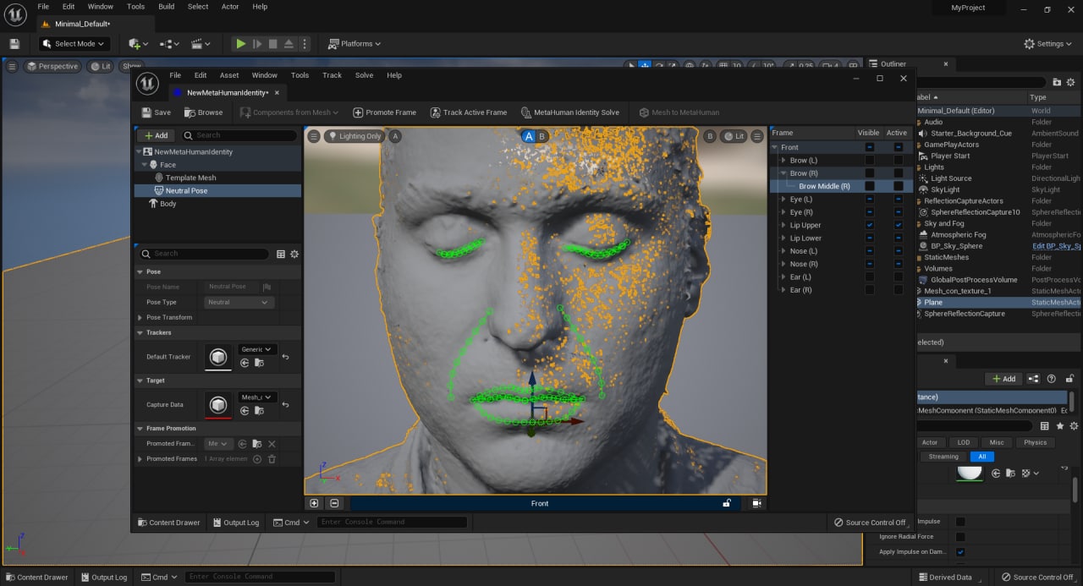Reset Default Tracker to default value

285,357
